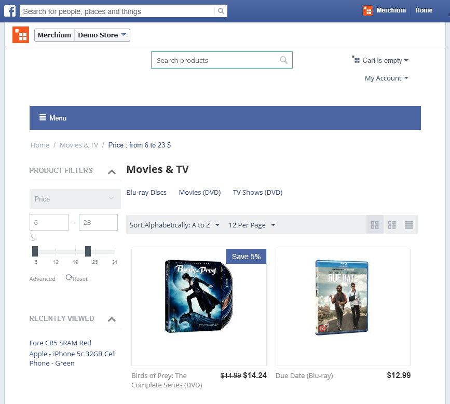Click the Advanced filter link

42,279
